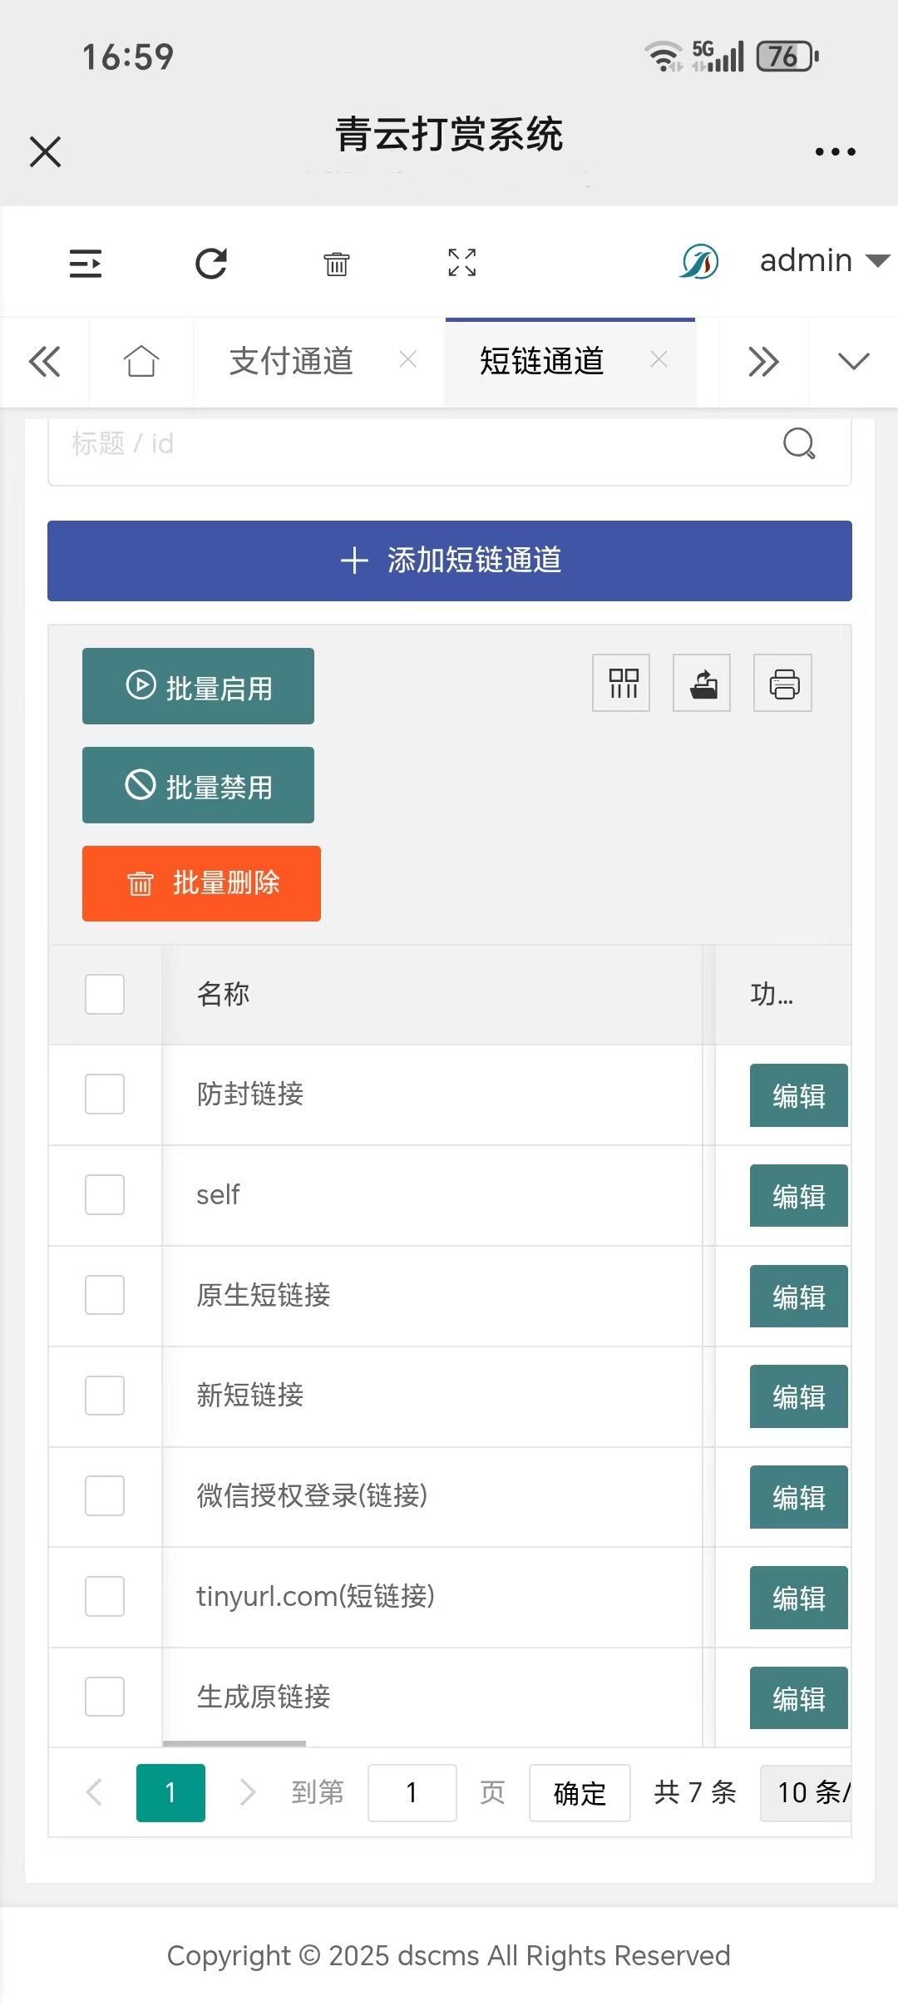Switch to the 支付通道 tab
Viewport: 898px width, 2006px height.
click(292, 362)
